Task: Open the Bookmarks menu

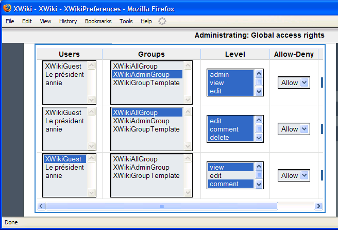Action: coord(98,21)
